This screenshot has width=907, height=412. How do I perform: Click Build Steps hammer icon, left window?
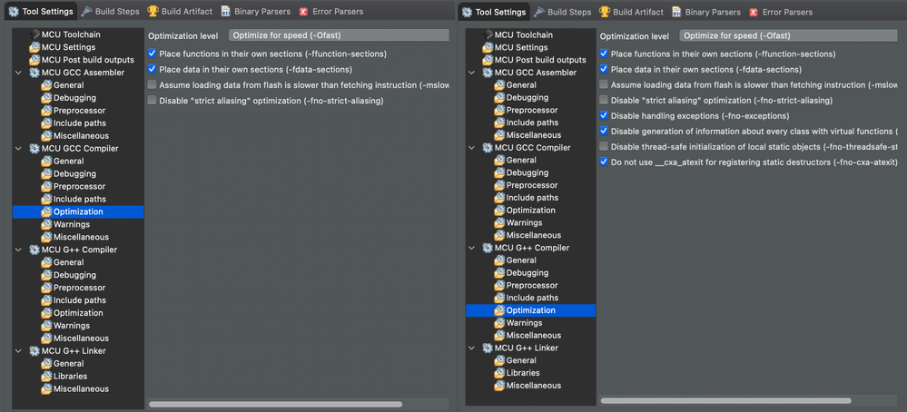[87, 11]
